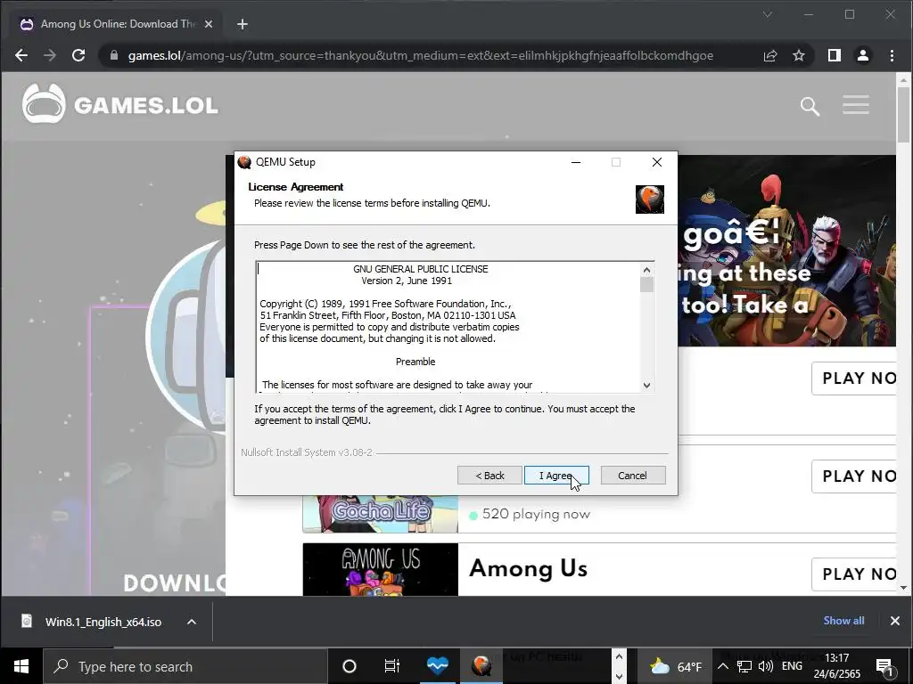This screenshot has width=913, height=684.
Task: Open clock and calendar 13:17
Action: click(836, 666)
